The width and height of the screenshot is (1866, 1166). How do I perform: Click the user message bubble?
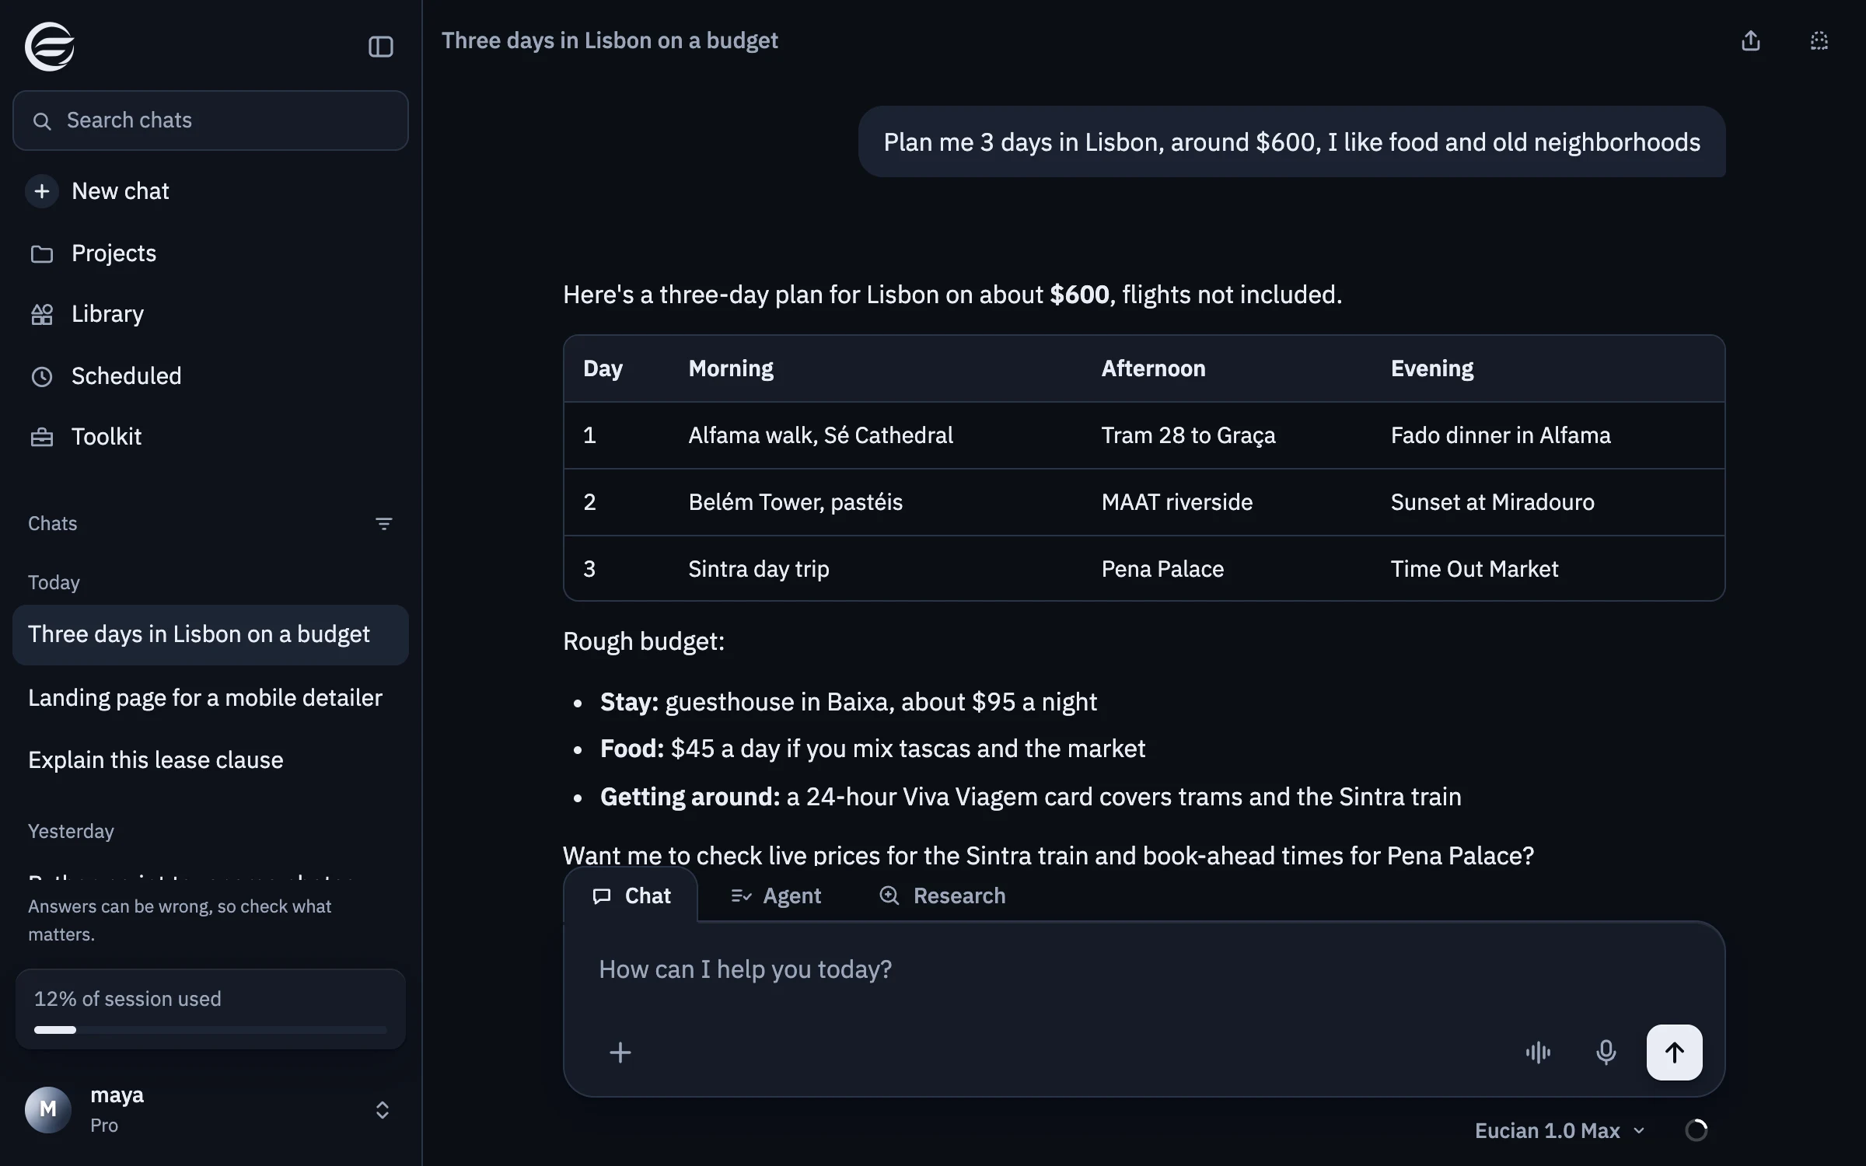pos(1291,142)
